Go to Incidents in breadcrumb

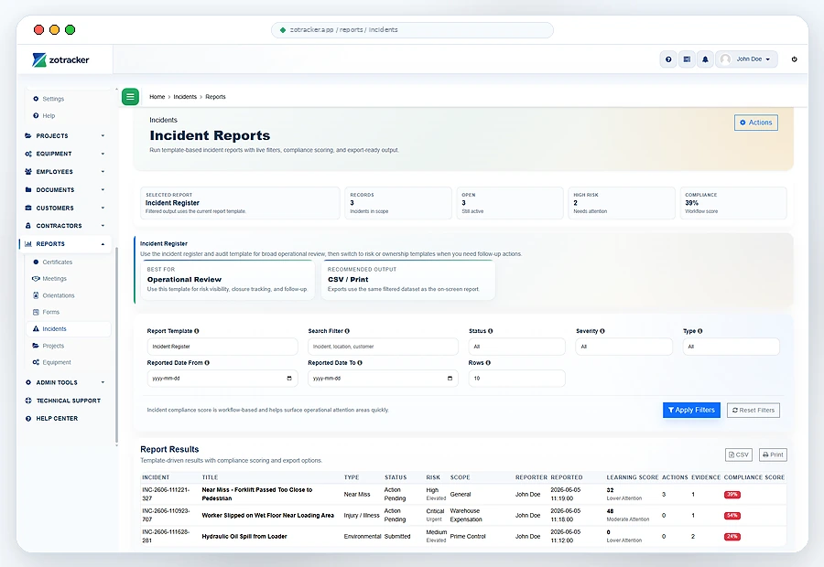point(185,97)
